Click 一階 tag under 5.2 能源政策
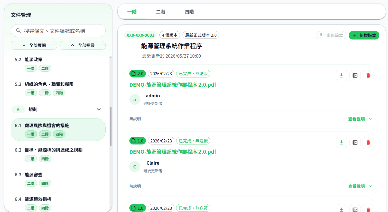 pos(31,68)
